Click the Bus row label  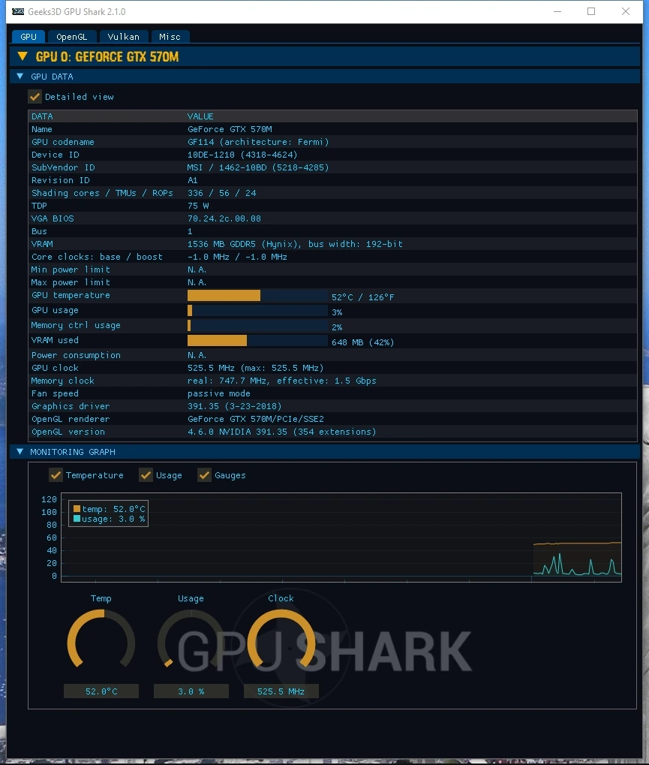40,231
